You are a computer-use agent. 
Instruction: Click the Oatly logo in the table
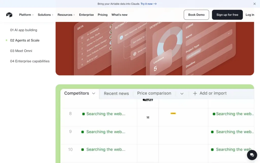point(148,100)
